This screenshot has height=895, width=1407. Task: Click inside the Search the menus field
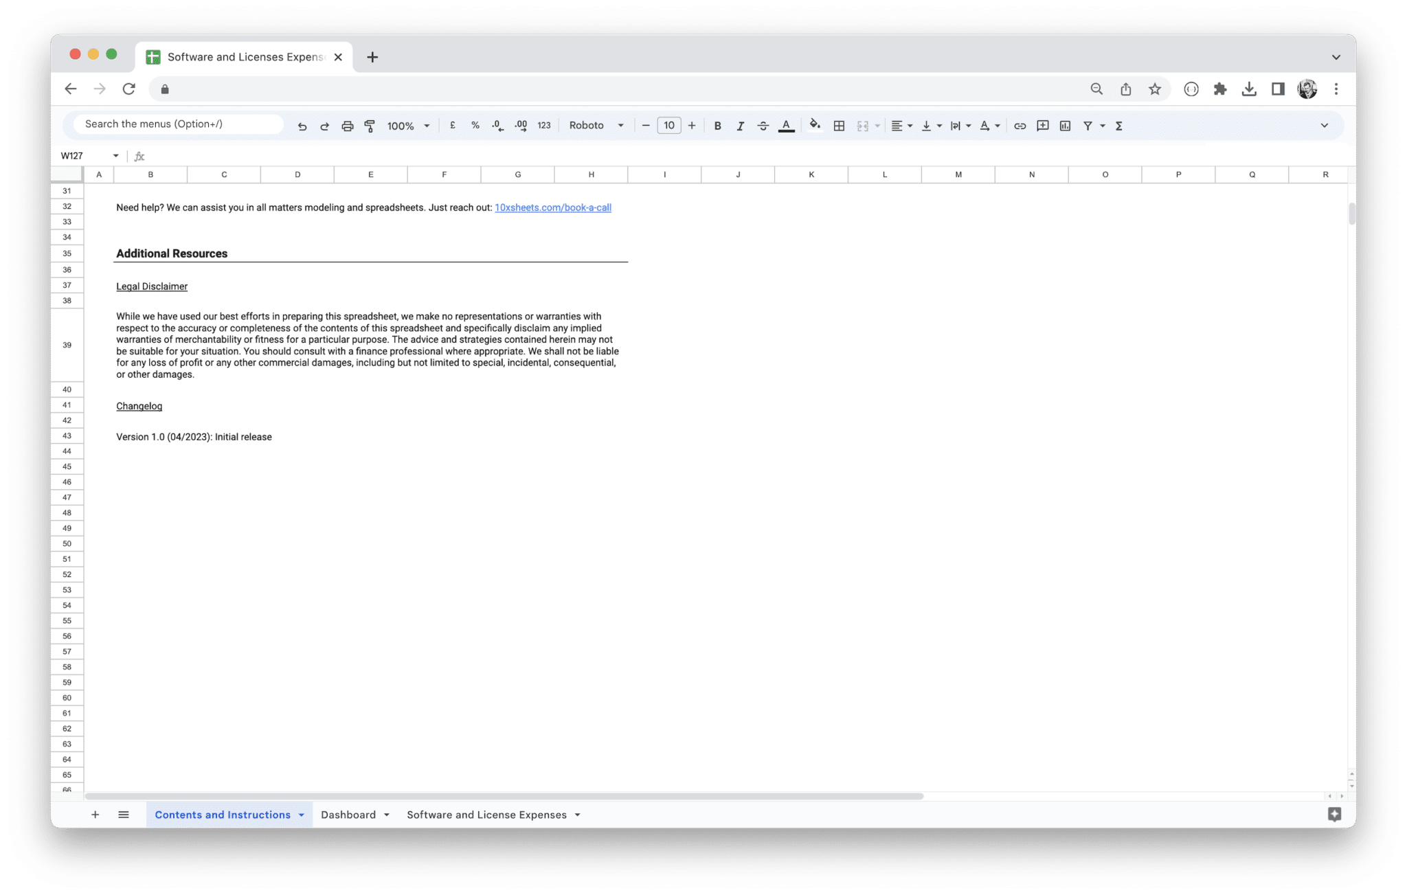coord(175,124)
